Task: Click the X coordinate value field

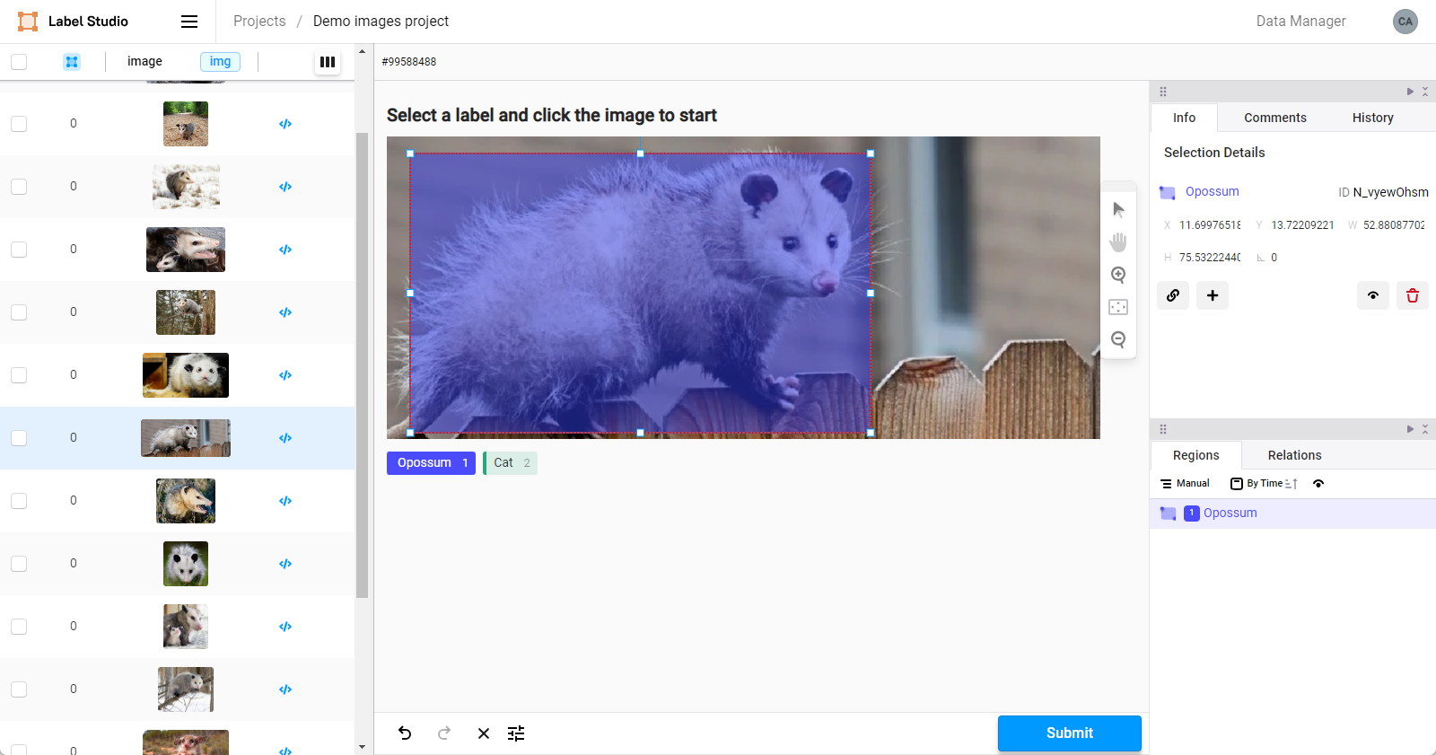Action: 1210,225
